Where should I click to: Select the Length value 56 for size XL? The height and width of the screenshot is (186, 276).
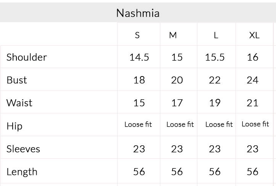pos(253,172)
